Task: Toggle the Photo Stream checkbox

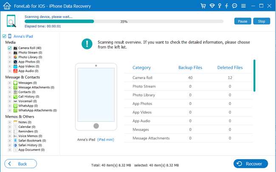Action: [x=10, y=53]
